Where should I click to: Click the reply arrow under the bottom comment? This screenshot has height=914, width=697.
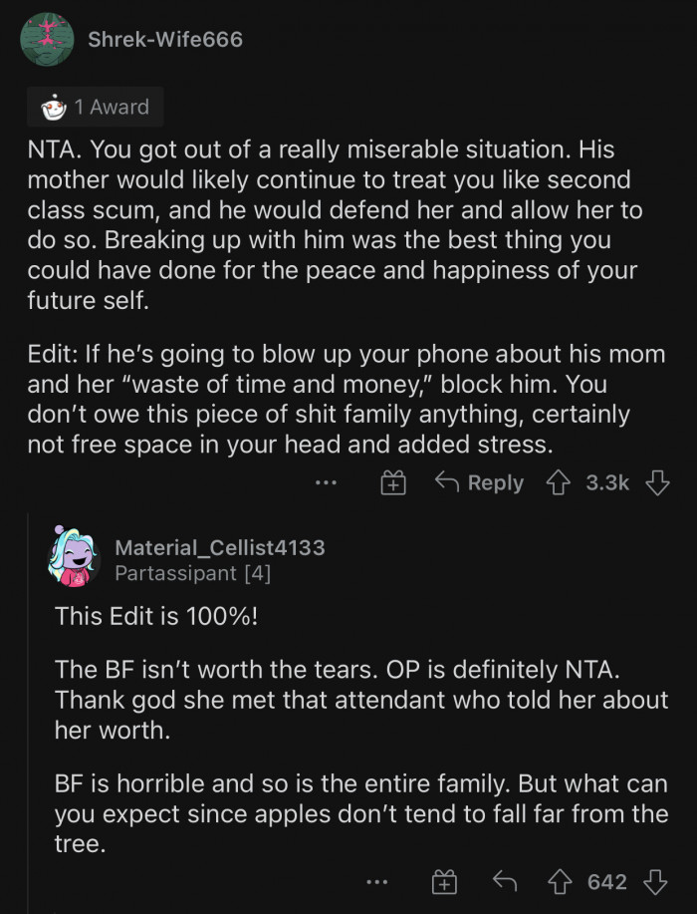tap(505, 881)
